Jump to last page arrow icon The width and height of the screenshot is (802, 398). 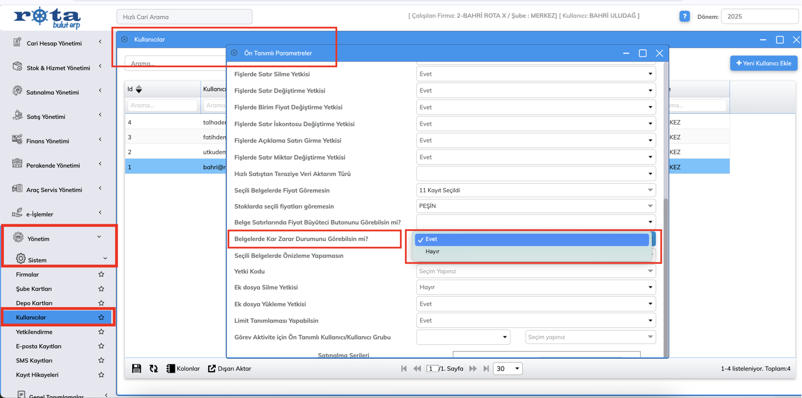486,368
